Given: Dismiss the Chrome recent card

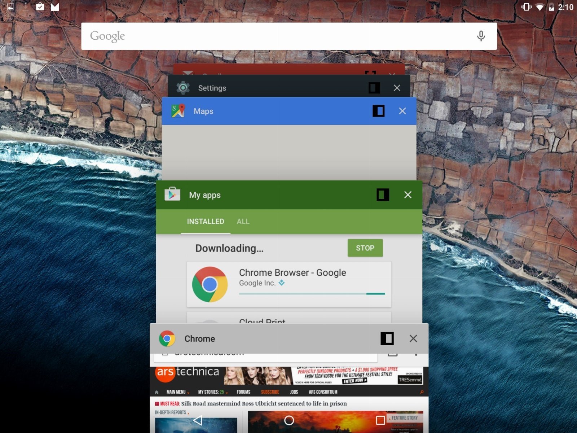Looking at the screenshot, I should pyautogui.click(x=413, y=338).
